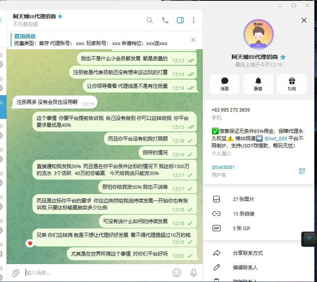Click the 输入消息 input field
Viewport: 317px width, 282px height.
[76, 272]
